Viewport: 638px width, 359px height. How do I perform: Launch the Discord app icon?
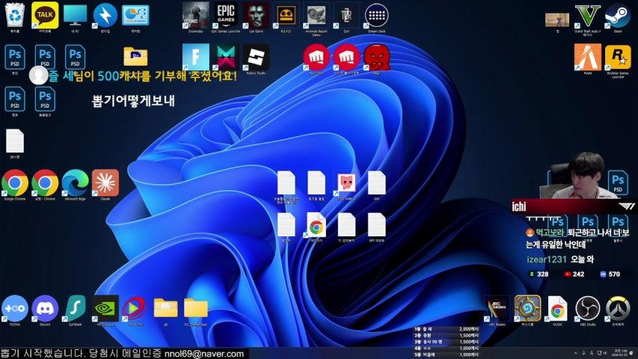coord(45,307)
